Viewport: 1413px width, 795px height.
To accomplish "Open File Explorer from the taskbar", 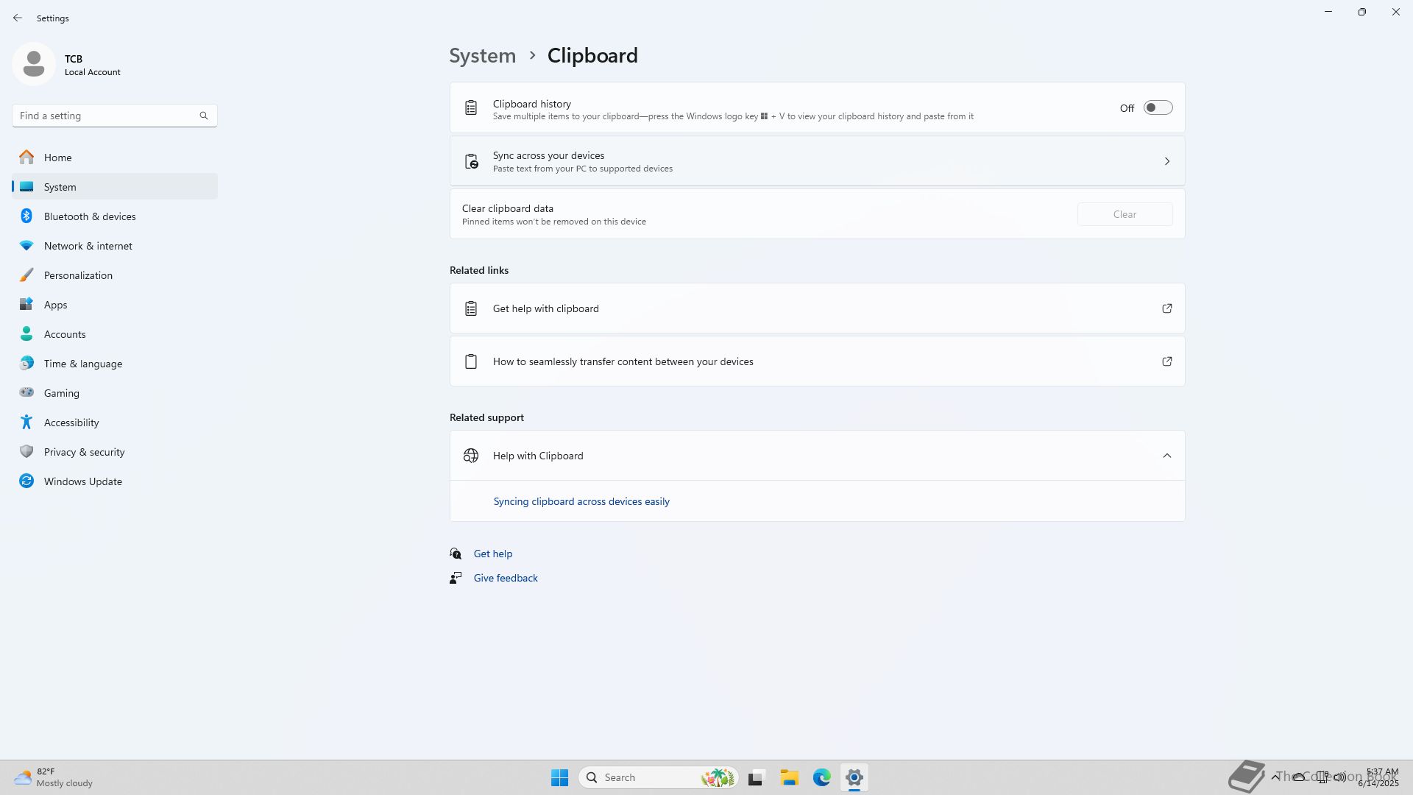I will click(x=789, y=777).
